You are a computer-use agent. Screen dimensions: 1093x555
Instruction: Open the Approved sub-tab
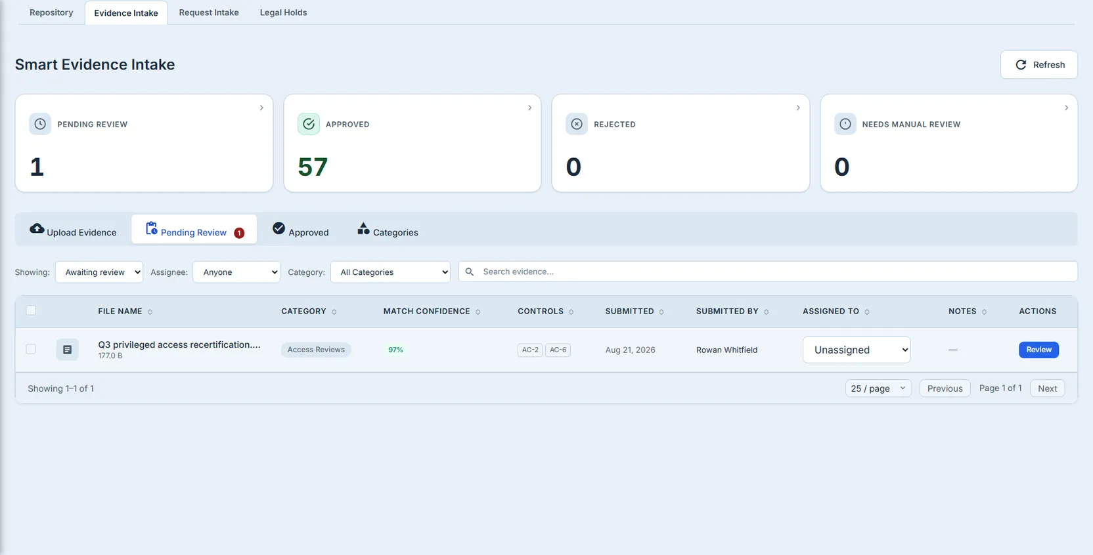[301, 230]
